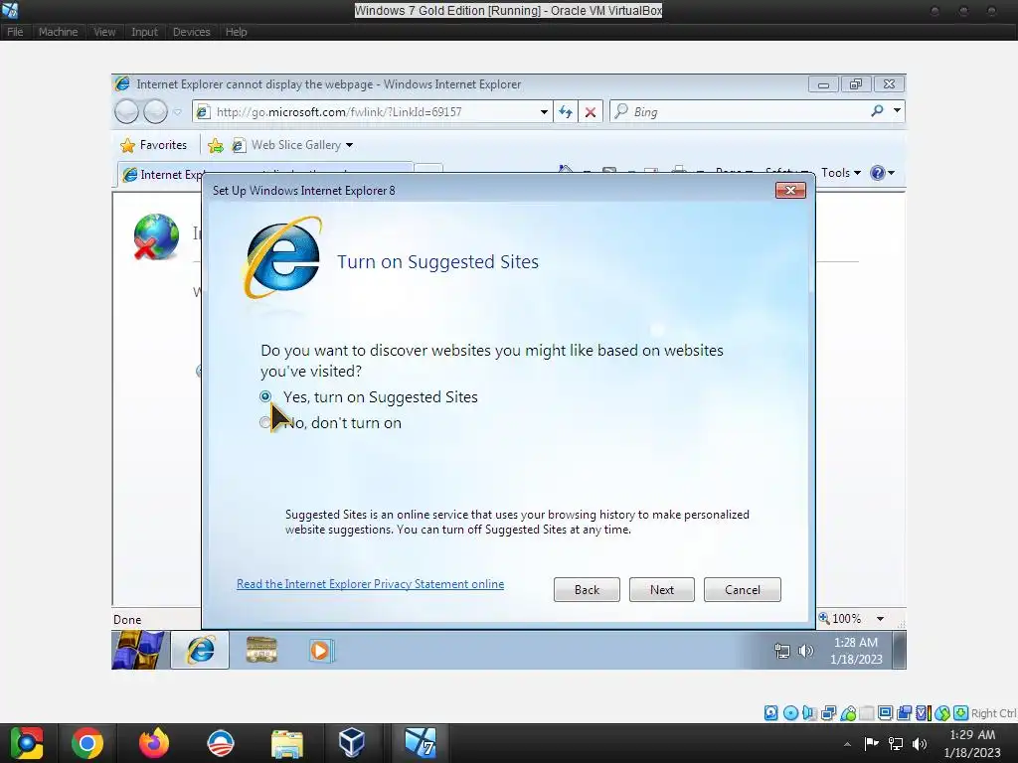Expand the dropdown beside IE Help icon
This screenshot has width=1018, height=763.
(x=892, y=173)
